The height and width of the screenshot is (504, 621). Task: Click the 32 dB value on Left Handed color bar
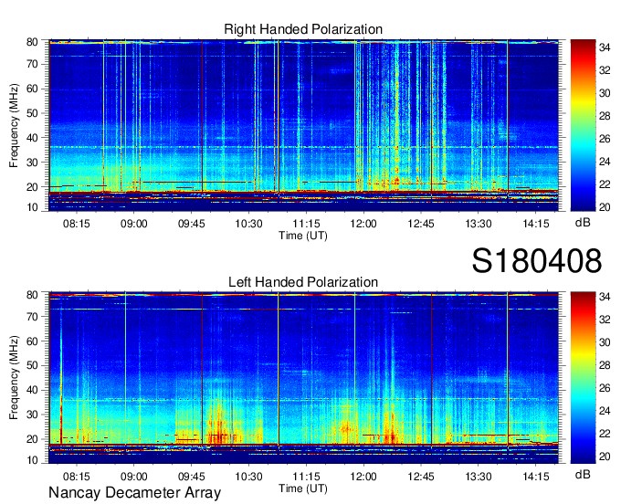[x=605, y=320]
